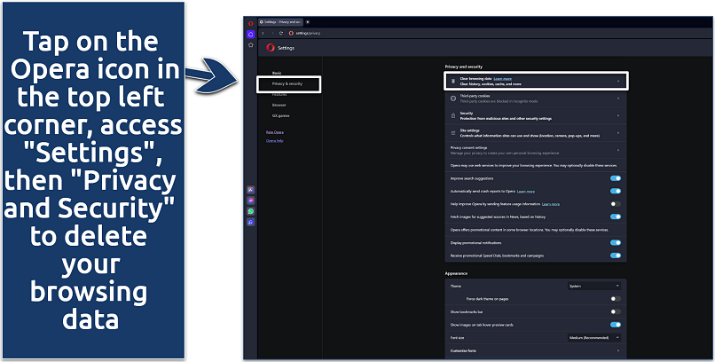Screen dimensions: 715x362
Task: Toggle Force dark theme on pages
Action: point(616,299)
